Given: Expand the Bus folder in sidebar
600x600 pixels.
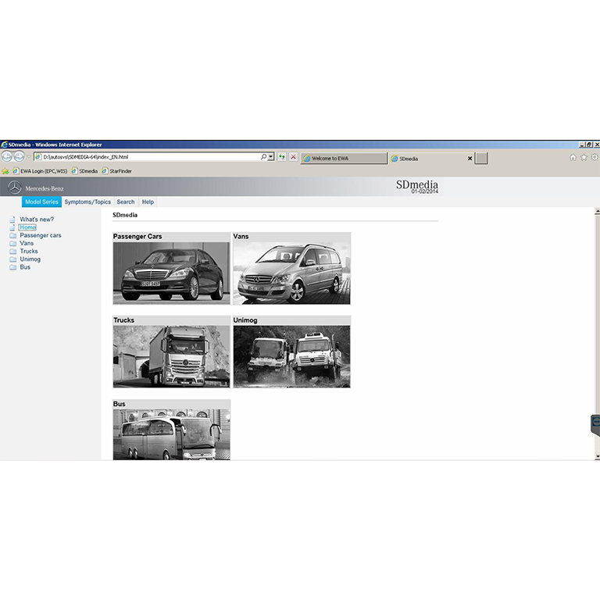Looking at the screenshot, I should pyautogui.click(x=25, y=267).
